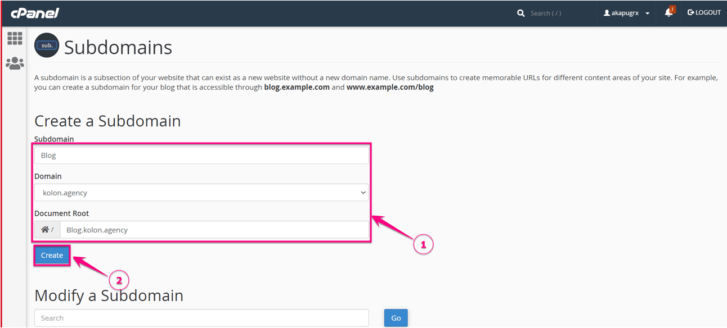Screen dimensions: 727x328
Task: Click the search magnifier icon
Action: click(521, 13)
